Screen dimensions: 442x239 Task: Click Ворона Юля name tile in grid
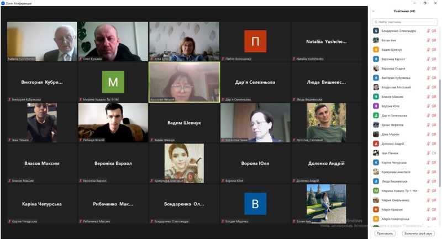(x=255, y=163)
